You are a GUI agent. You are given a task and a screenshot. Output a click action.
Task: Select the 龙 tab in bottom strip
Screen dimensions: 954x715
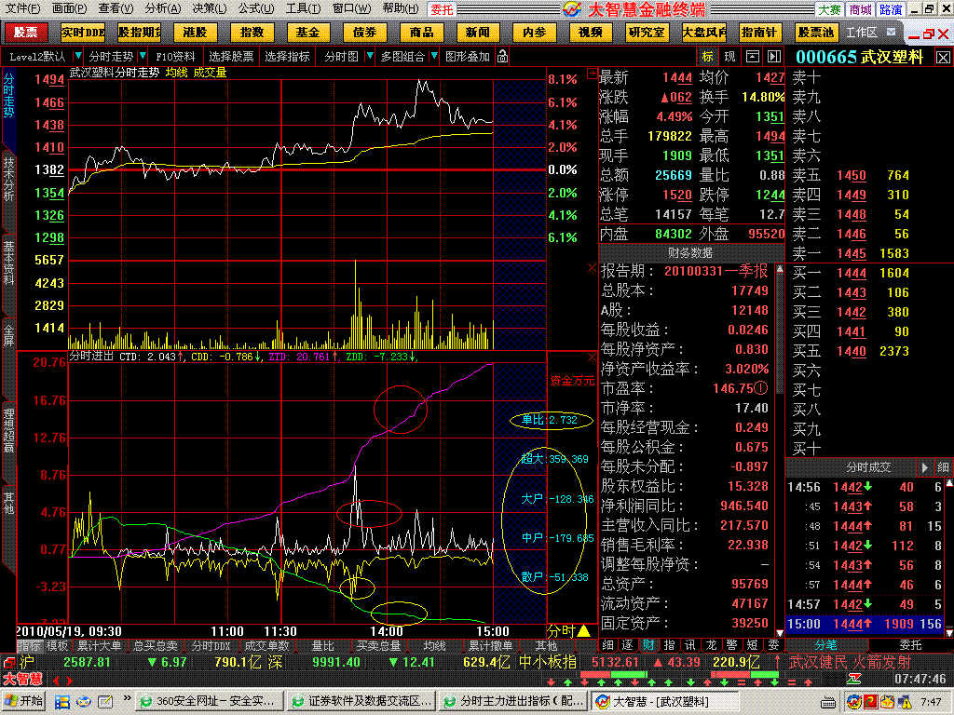coord(711,645)
